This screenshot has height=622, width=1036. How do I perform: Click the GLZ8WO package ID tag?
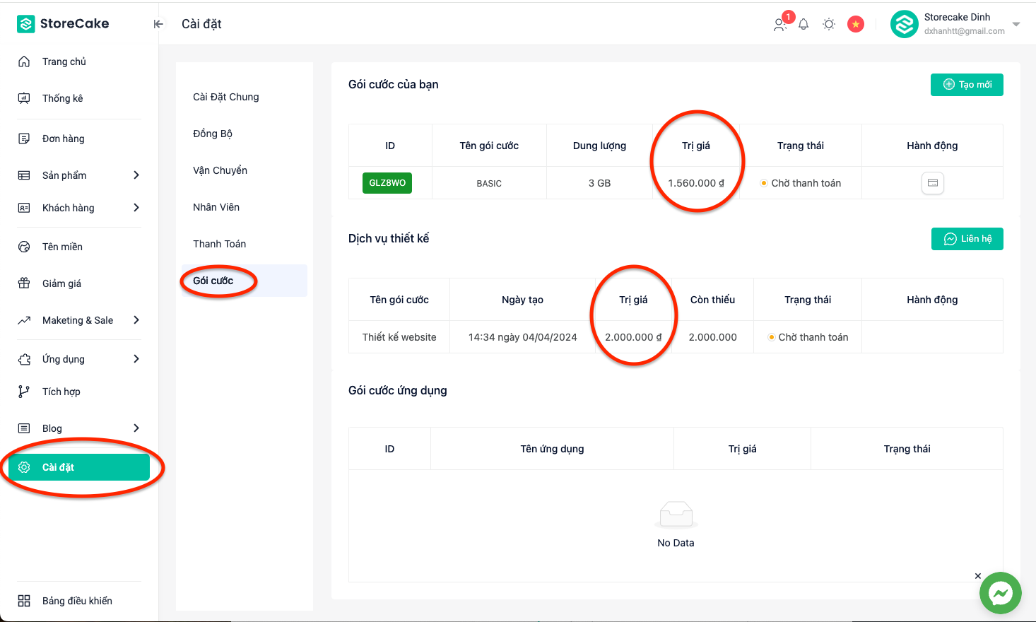coord(387,183)
